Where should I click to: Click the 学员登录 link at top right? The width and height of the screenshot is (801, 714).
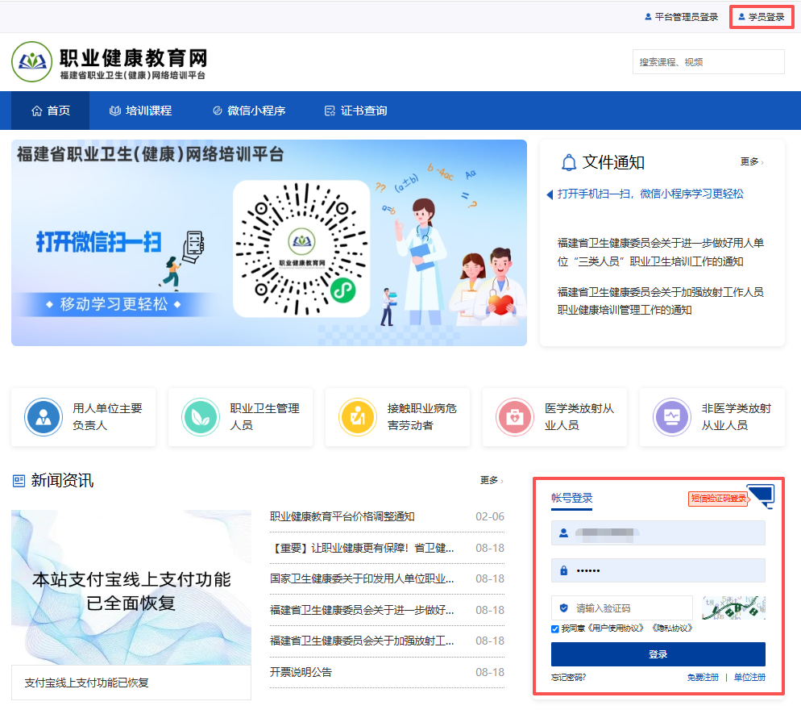pyautogui.click(x=761, y=17)
